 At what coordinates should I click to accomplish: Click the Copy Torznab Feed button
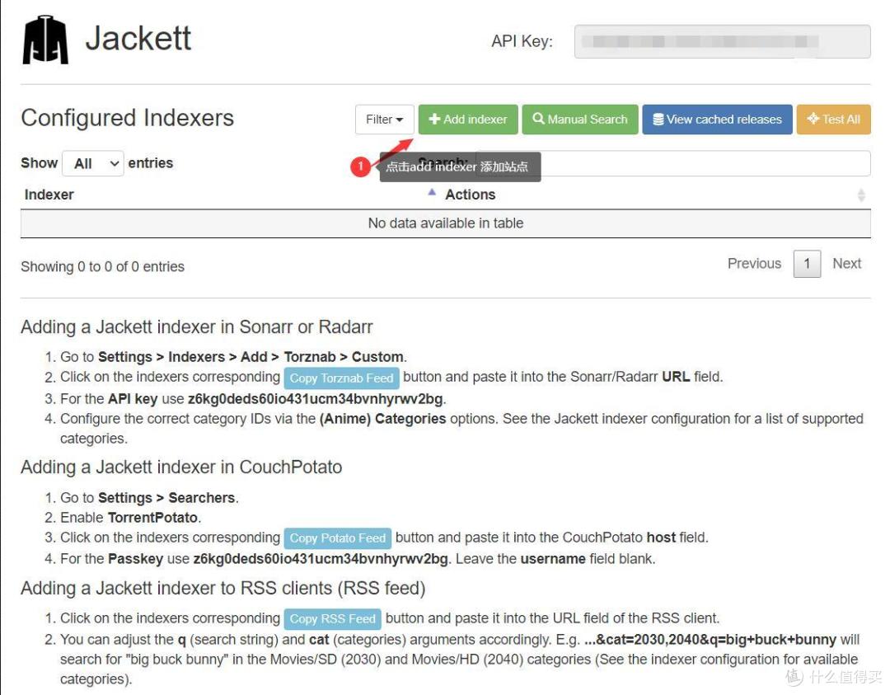pos(341,378)
